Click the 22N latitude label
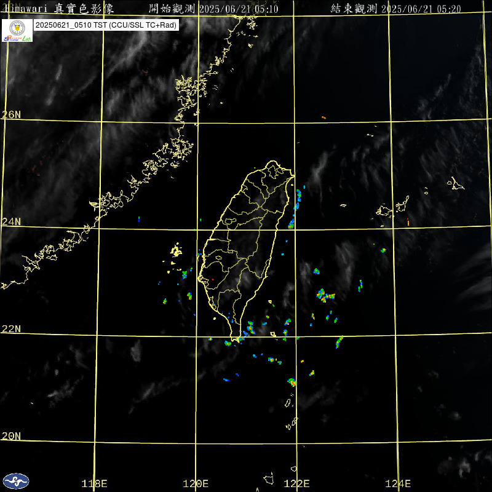Image resolution: width=492 pixels, height=492 pixels. coord(11,329)
